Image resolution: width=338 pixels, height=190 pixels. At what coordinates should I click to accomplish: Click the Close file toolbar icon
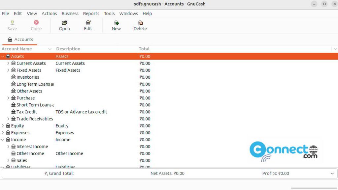tap(36, 25)
